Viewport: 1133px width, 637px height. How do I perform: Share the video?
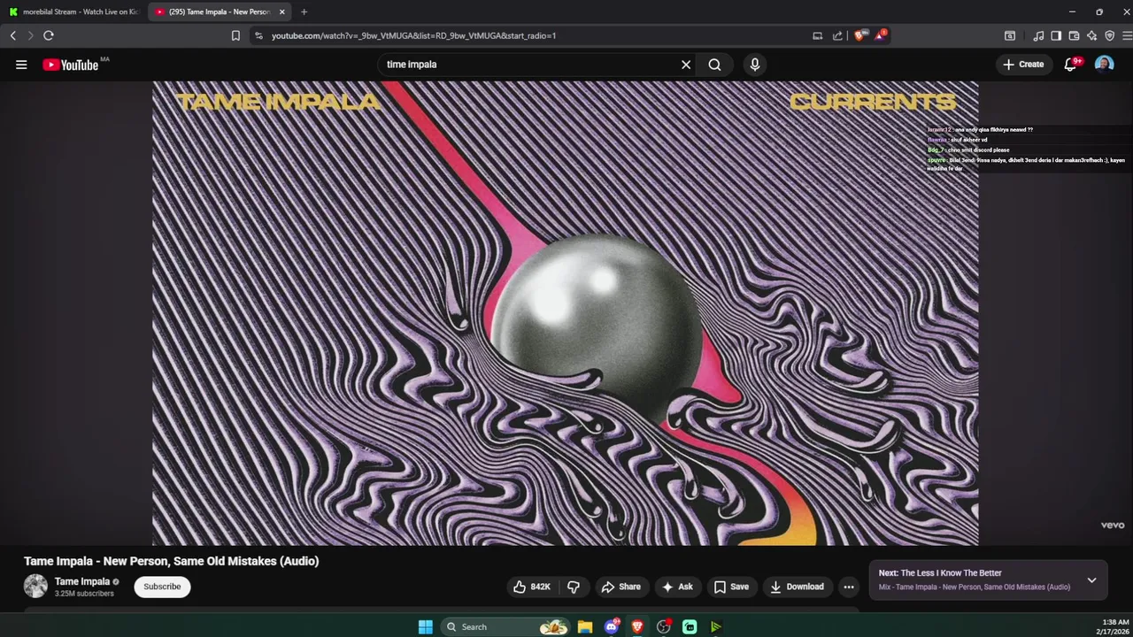click(x=620, y=587)
